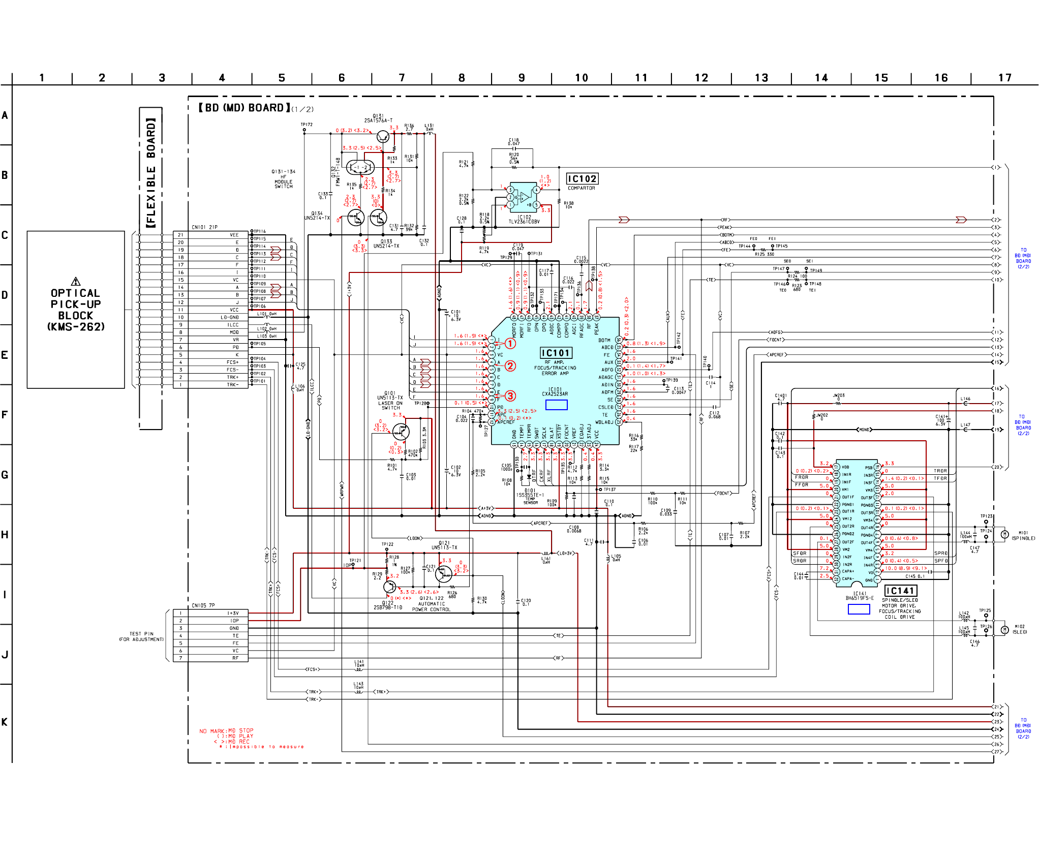
Task: Click red circled waveform marker 1
Action: [x=510, y=344]
